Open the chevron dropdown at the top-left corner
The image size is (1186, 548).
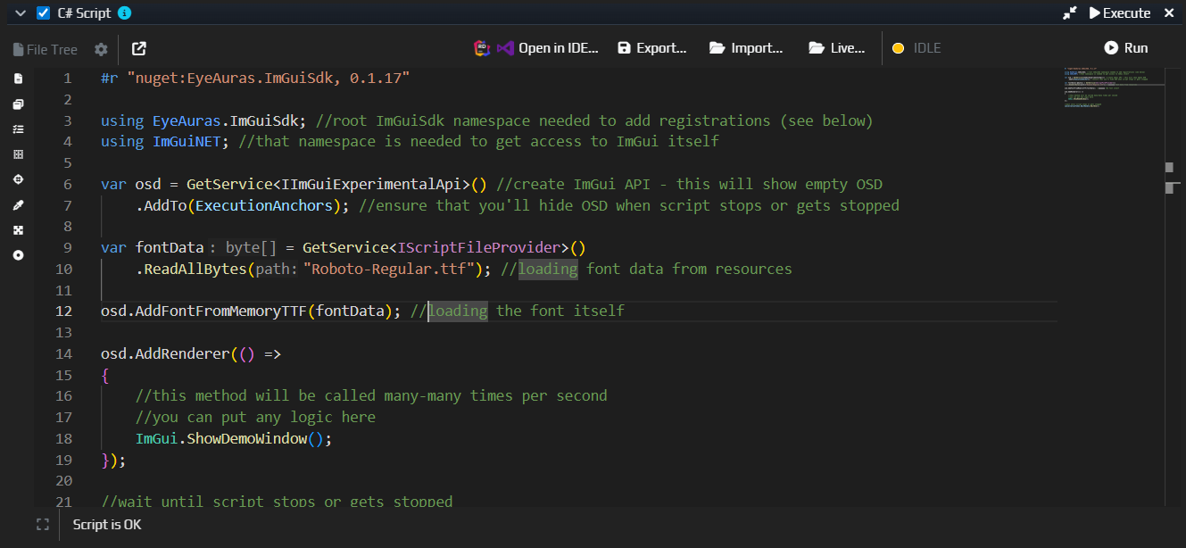(x=20, y=12)
